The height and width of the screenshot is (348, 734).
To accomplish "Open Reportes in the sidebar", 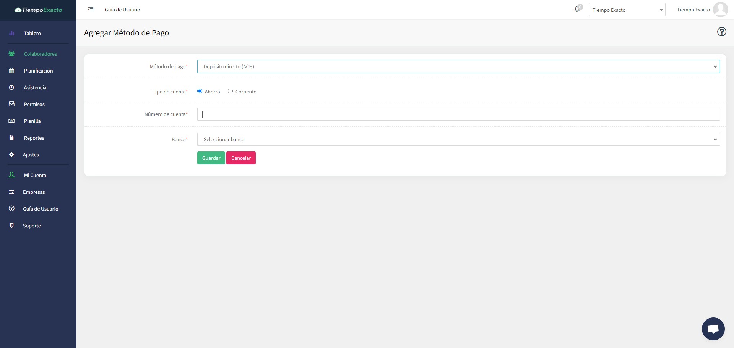I will click(x=34, y=138).
